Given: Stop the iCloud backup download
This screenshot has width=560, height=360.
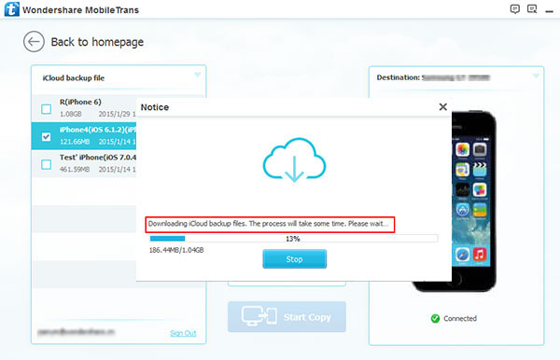Looking at the screenshot, I should point(295,259).
